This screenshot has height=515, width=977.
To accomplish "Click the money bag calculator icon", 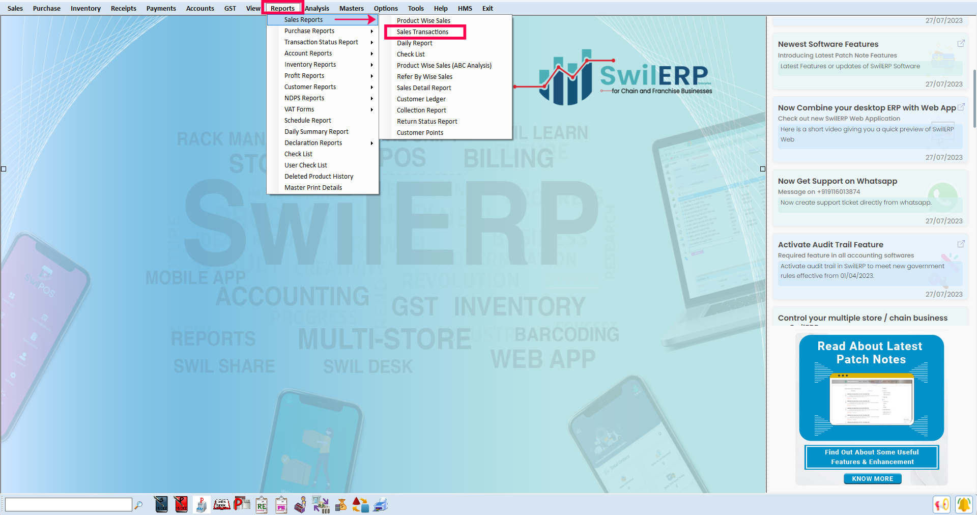I will coord(341,504).
